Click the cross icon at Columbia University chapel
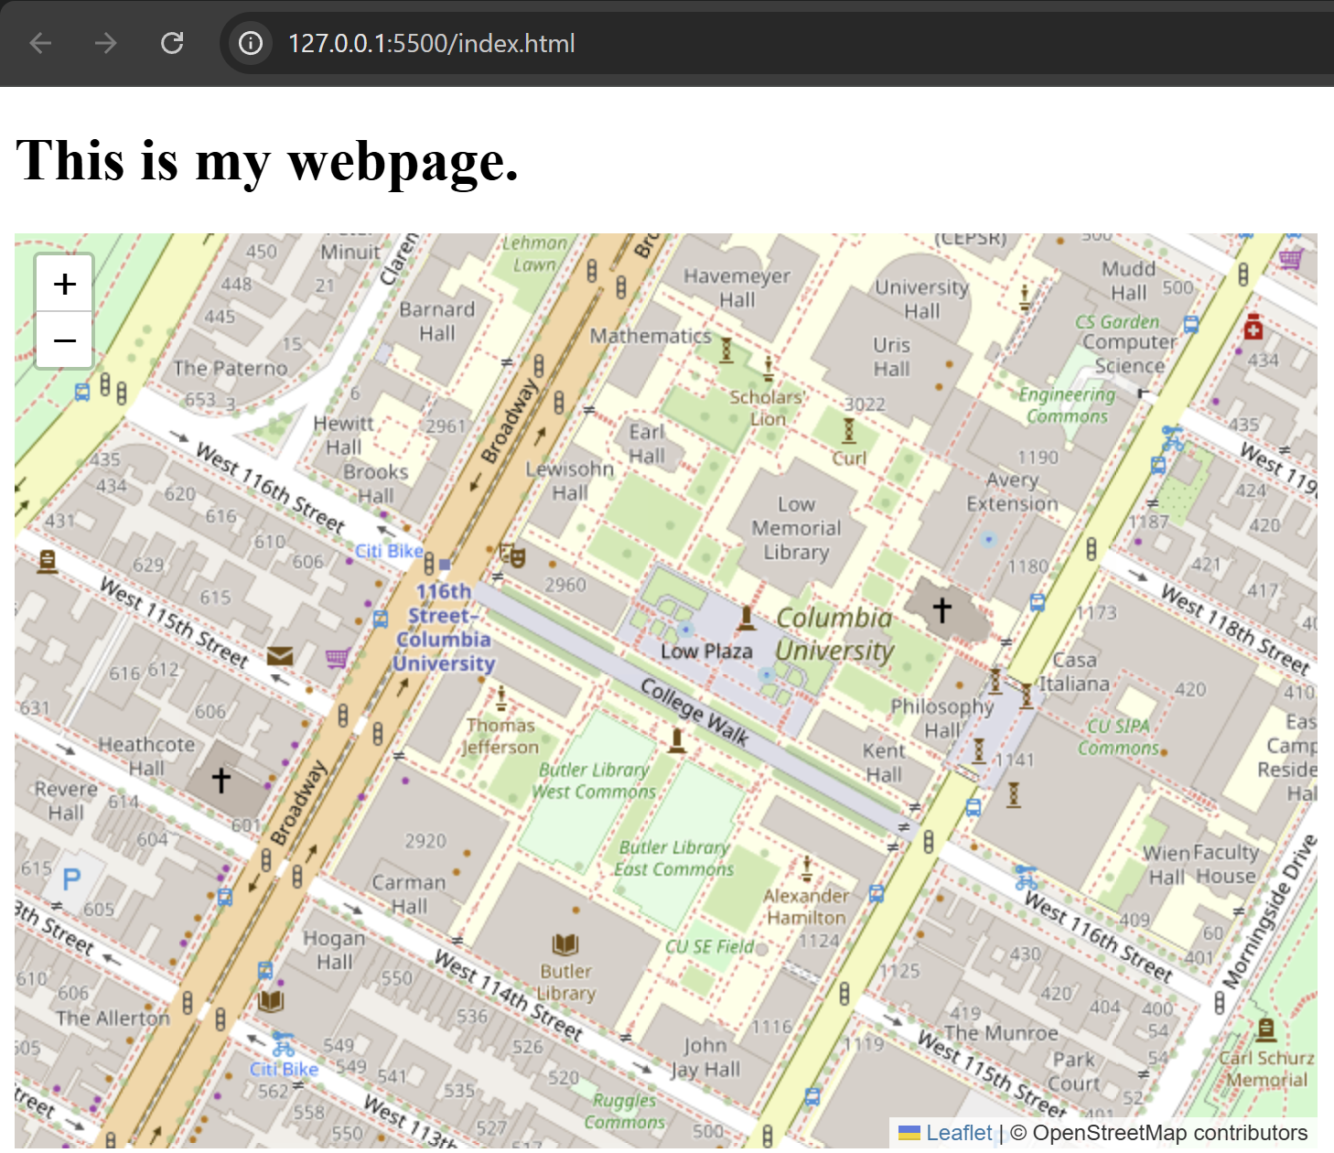The height and width of the screenshot is (1153, 1334). tap(941, 608)
